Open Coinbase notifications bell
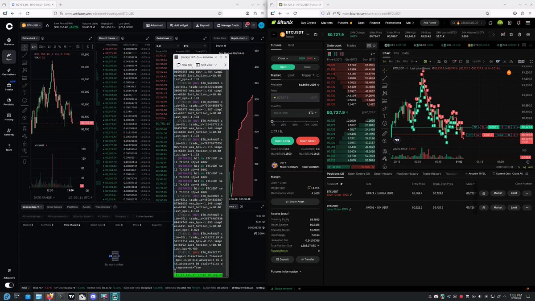Screen dimensions: 535x301 tap(246, 25)
